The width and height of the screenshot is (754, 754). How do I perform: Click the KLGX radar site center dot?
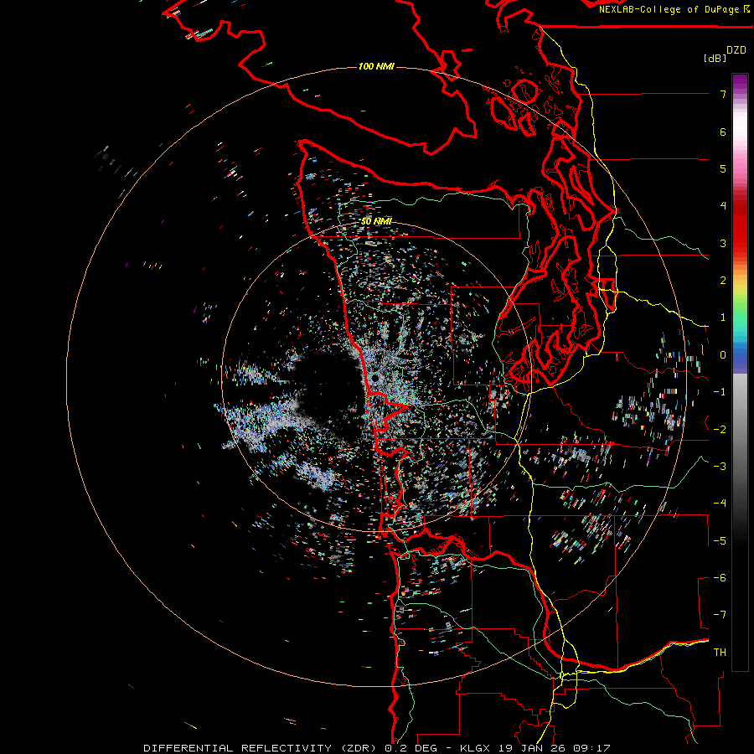coord(375,379)
